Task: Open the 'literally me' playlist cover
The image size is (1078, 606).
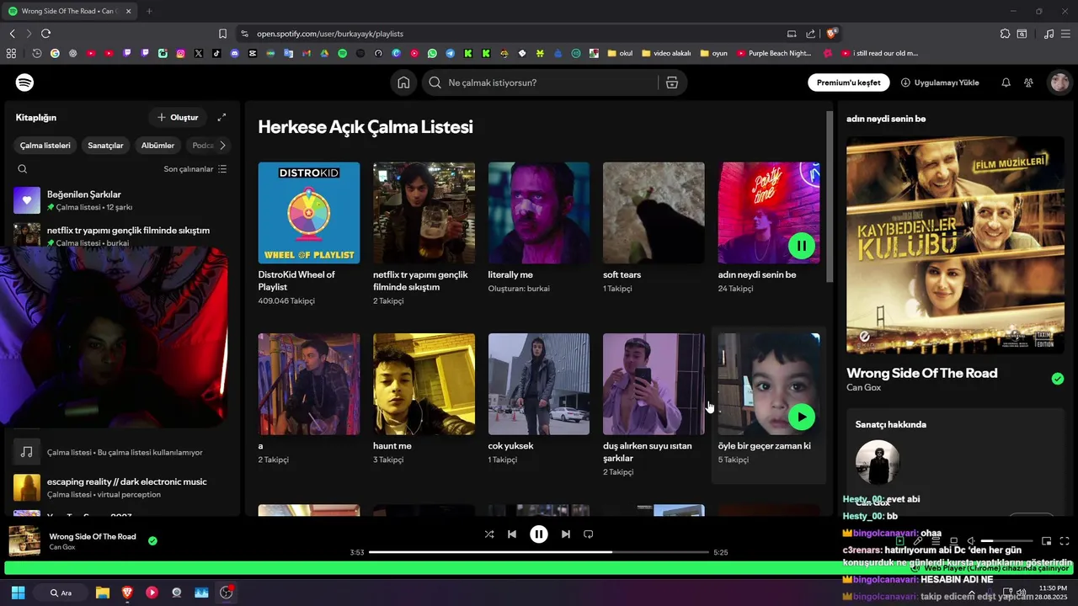Action: point(539,213)
